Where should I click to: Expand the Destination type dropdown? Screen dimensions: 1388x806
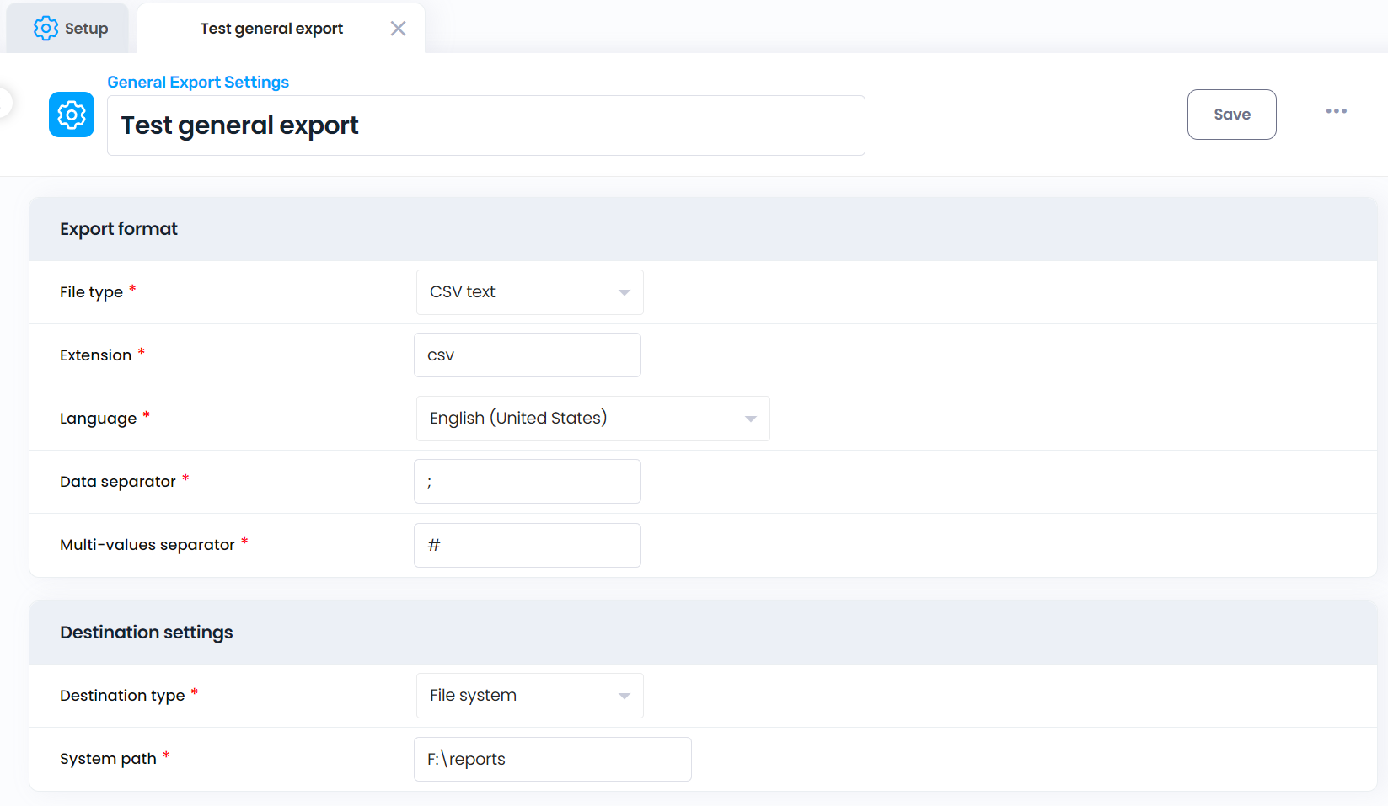coord(529,696)
